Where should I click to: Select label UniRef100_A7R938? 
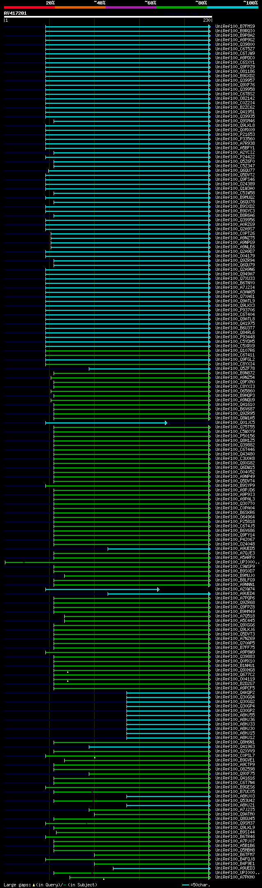point(235,144)
